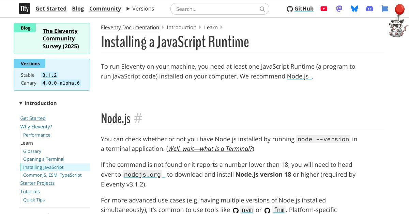Select Opening a Terminal in sidebar
409x214 pixels.
tap(44, 159)
